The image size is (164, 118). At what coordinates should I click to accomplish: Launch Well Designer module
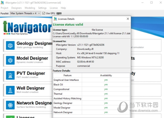click(x=28, y=90)
